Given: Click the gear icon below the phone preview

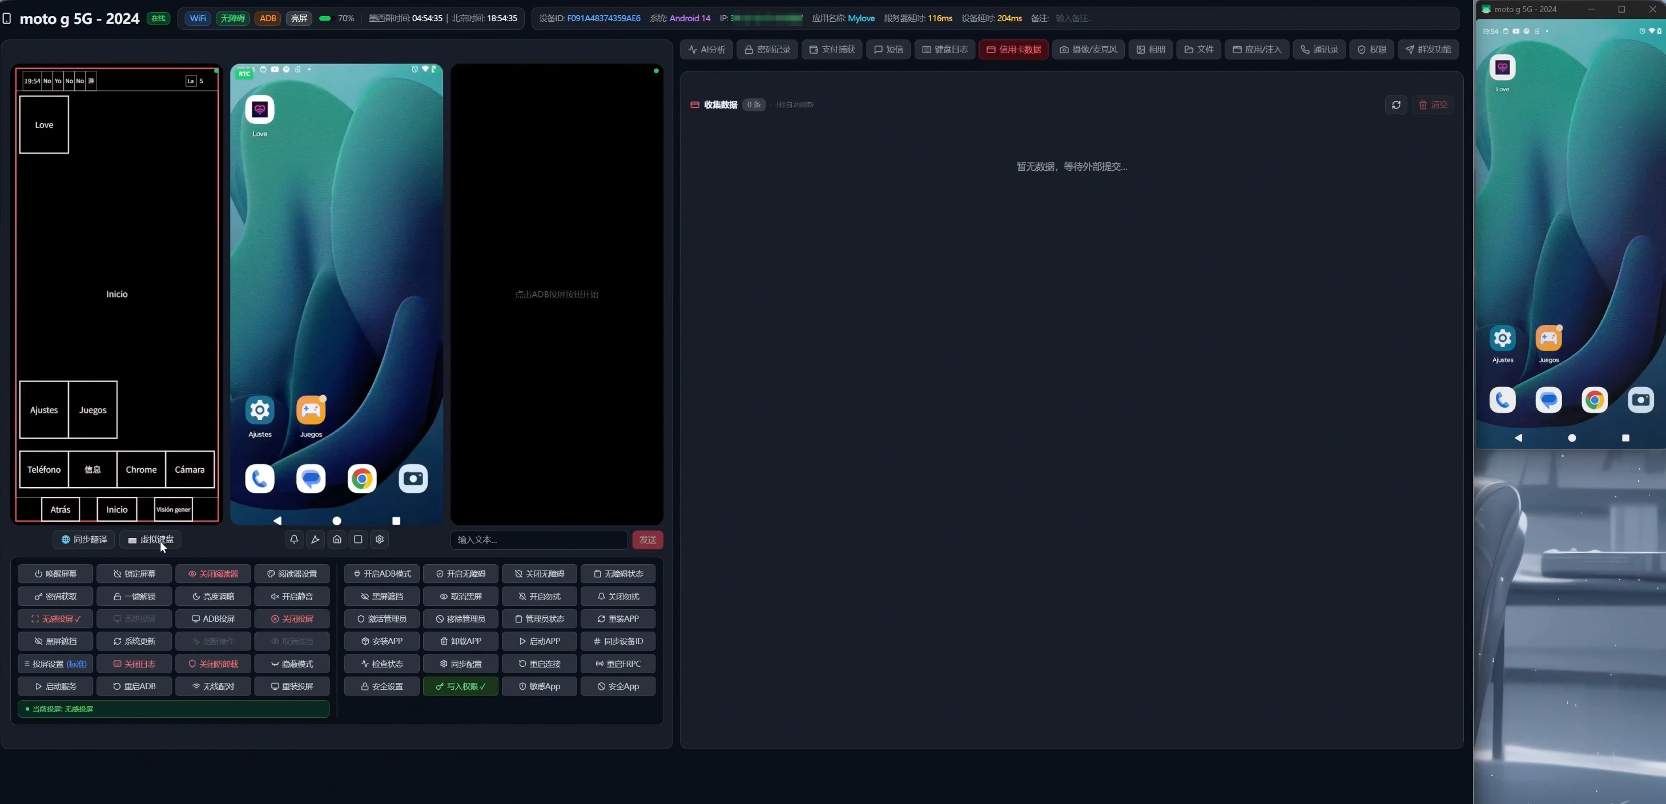Looking at the screenshot, I should (380, 540).
